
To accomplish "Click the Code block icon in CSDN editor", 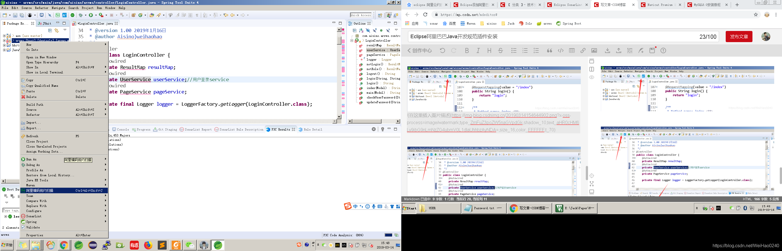I will coord(561,50).
